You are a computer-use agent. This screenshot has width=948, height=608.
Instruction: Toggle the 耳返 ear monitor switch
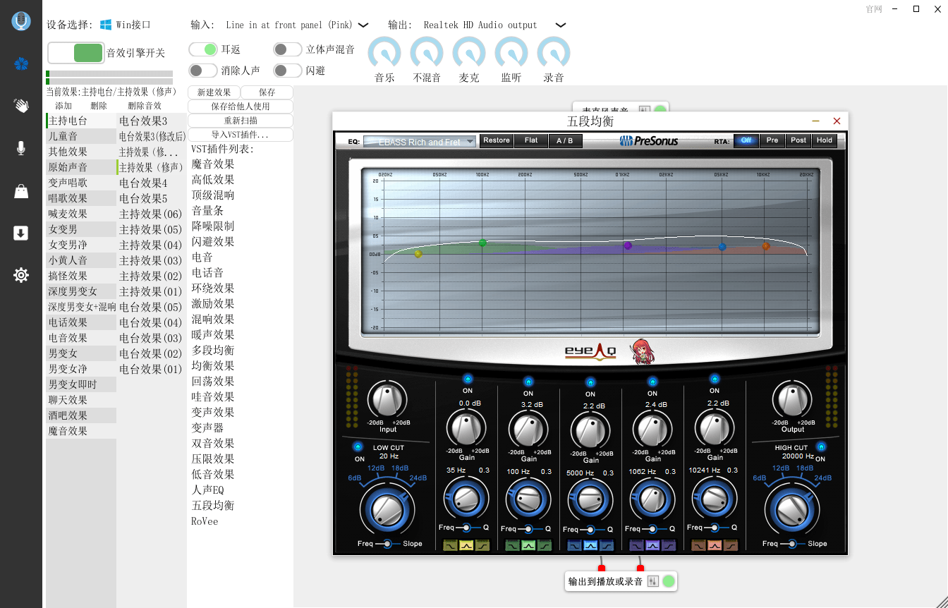(203, 49)
